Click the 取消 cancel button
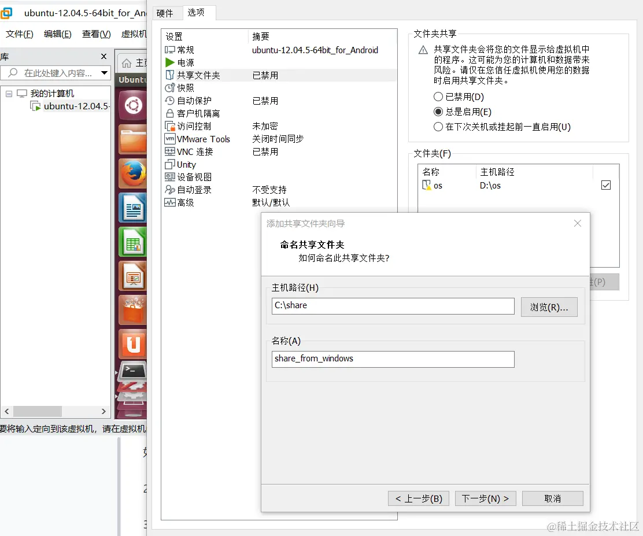The width and height of the screenshot is (643, 536). click(552, 498)
